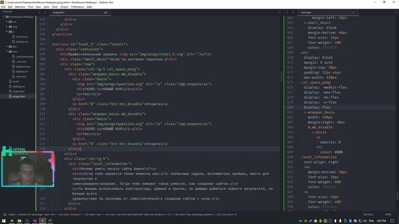This screenshot has height=224, width=399.
Task: Click 'display: flex' line in main.sass
Action: (317, 108)
